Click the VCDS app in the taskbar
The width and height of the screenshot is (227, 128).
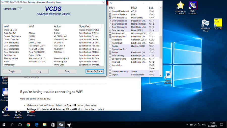[x=61, y=124]
